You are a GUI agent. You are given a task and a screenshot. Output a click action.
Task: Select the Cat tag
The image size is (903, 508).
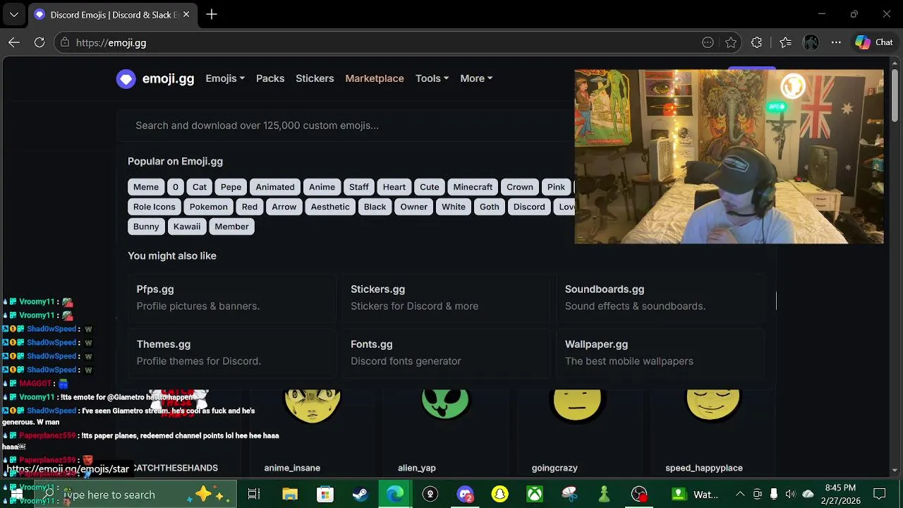(x=200, y=187)
